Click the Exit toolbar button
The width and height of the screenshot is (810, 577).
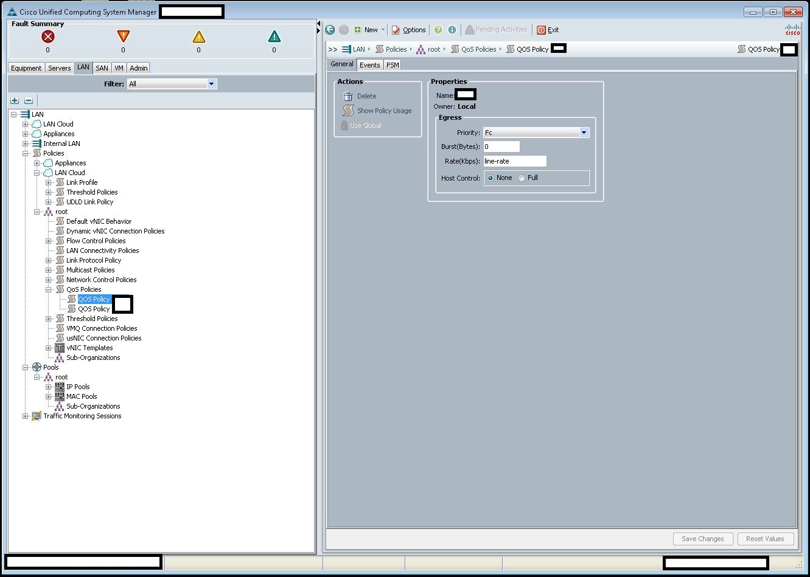[x=548, y=30]
